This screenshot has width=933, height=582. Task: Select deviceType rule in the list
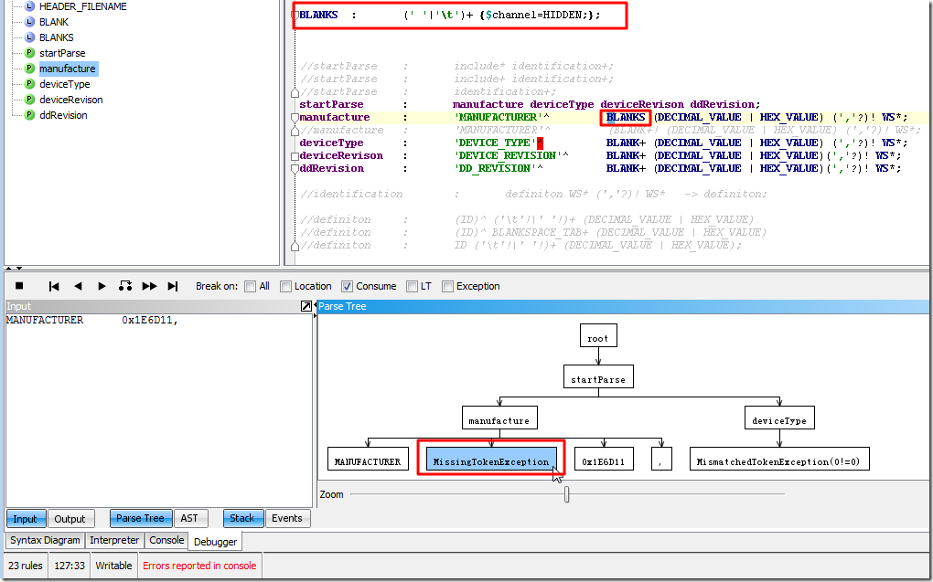pyautogui.click(x=65, y=84)
